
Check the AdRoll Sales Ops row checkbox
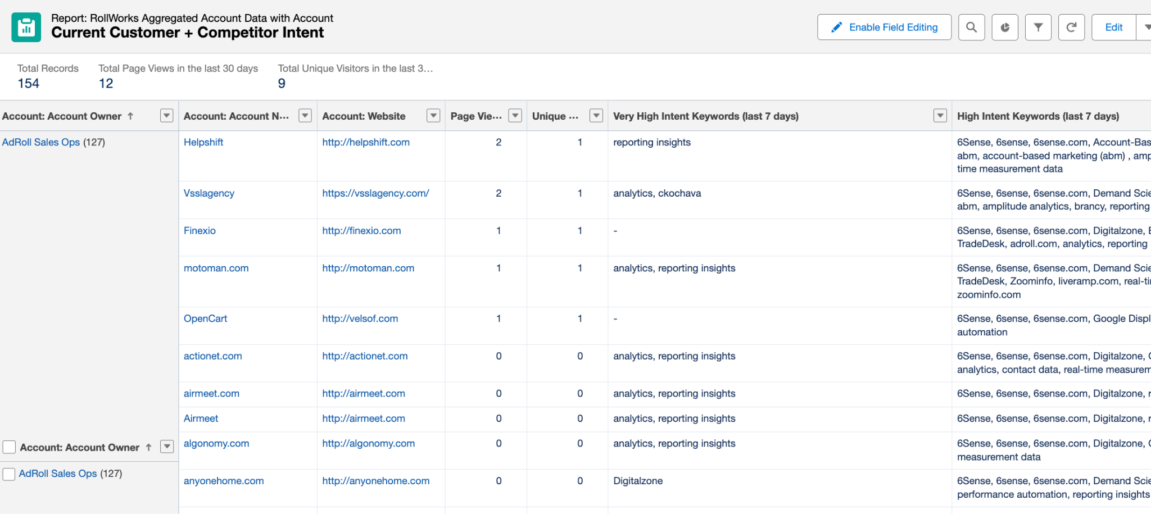(9, 474)
